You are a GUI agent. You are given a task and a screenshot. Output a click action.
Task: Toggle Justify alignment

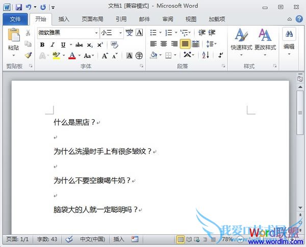coord(185,44)
